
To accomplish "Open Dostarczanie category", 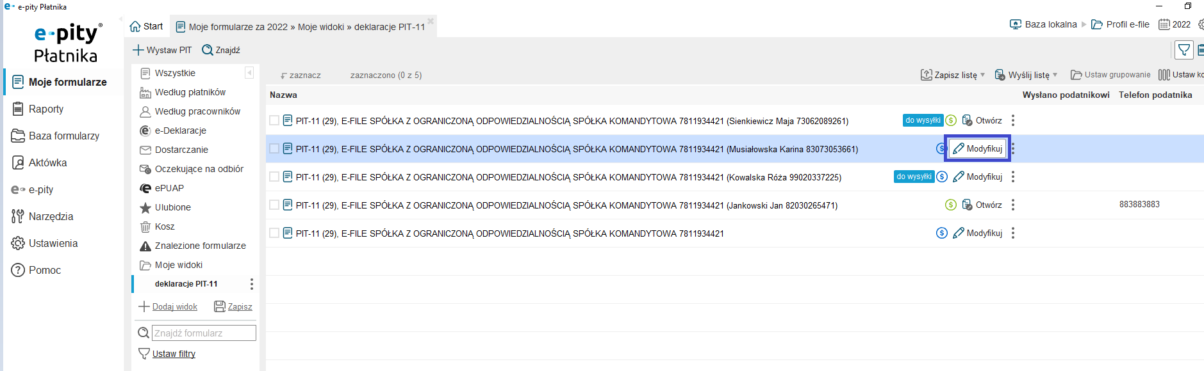I will click(174, 150).
